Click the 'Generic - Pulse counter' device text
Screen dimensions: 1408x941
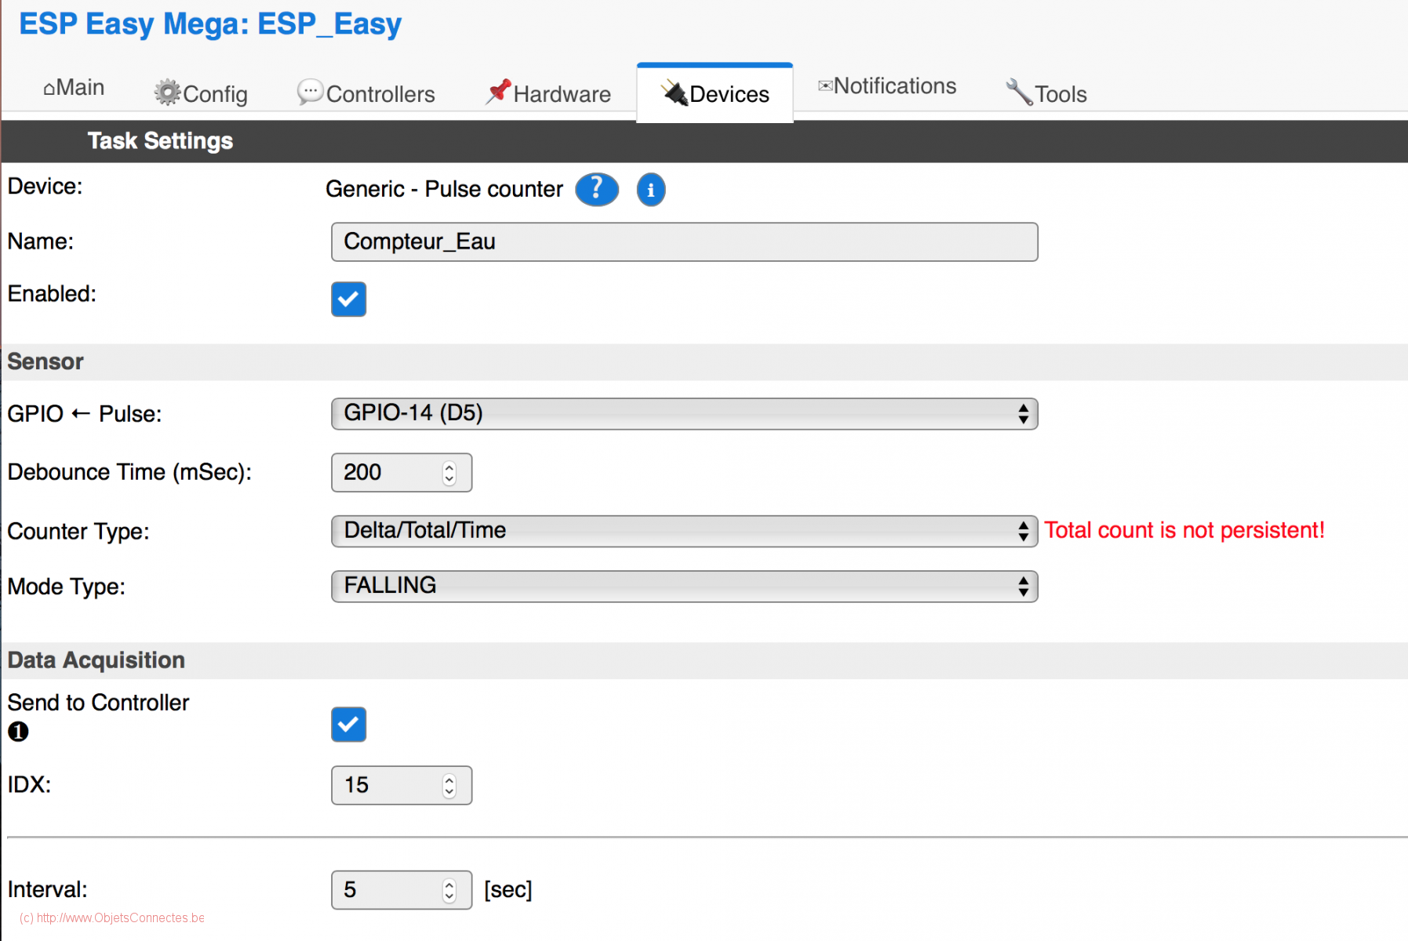click(444, 189)
